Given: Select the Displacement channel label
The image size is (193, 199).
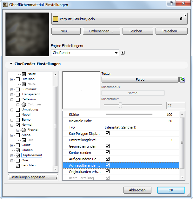Looking at the screenshot, I should coord(32,155).
